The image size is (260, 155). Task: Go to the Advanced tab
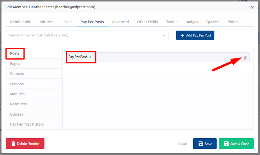(120, 22)
